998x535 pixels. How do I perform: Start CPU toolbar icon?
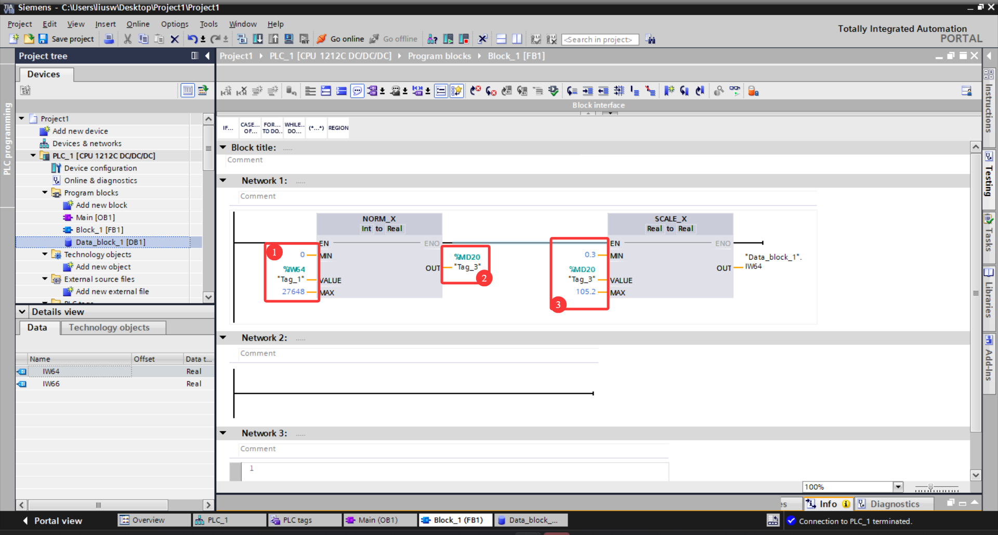coord(448,39)
